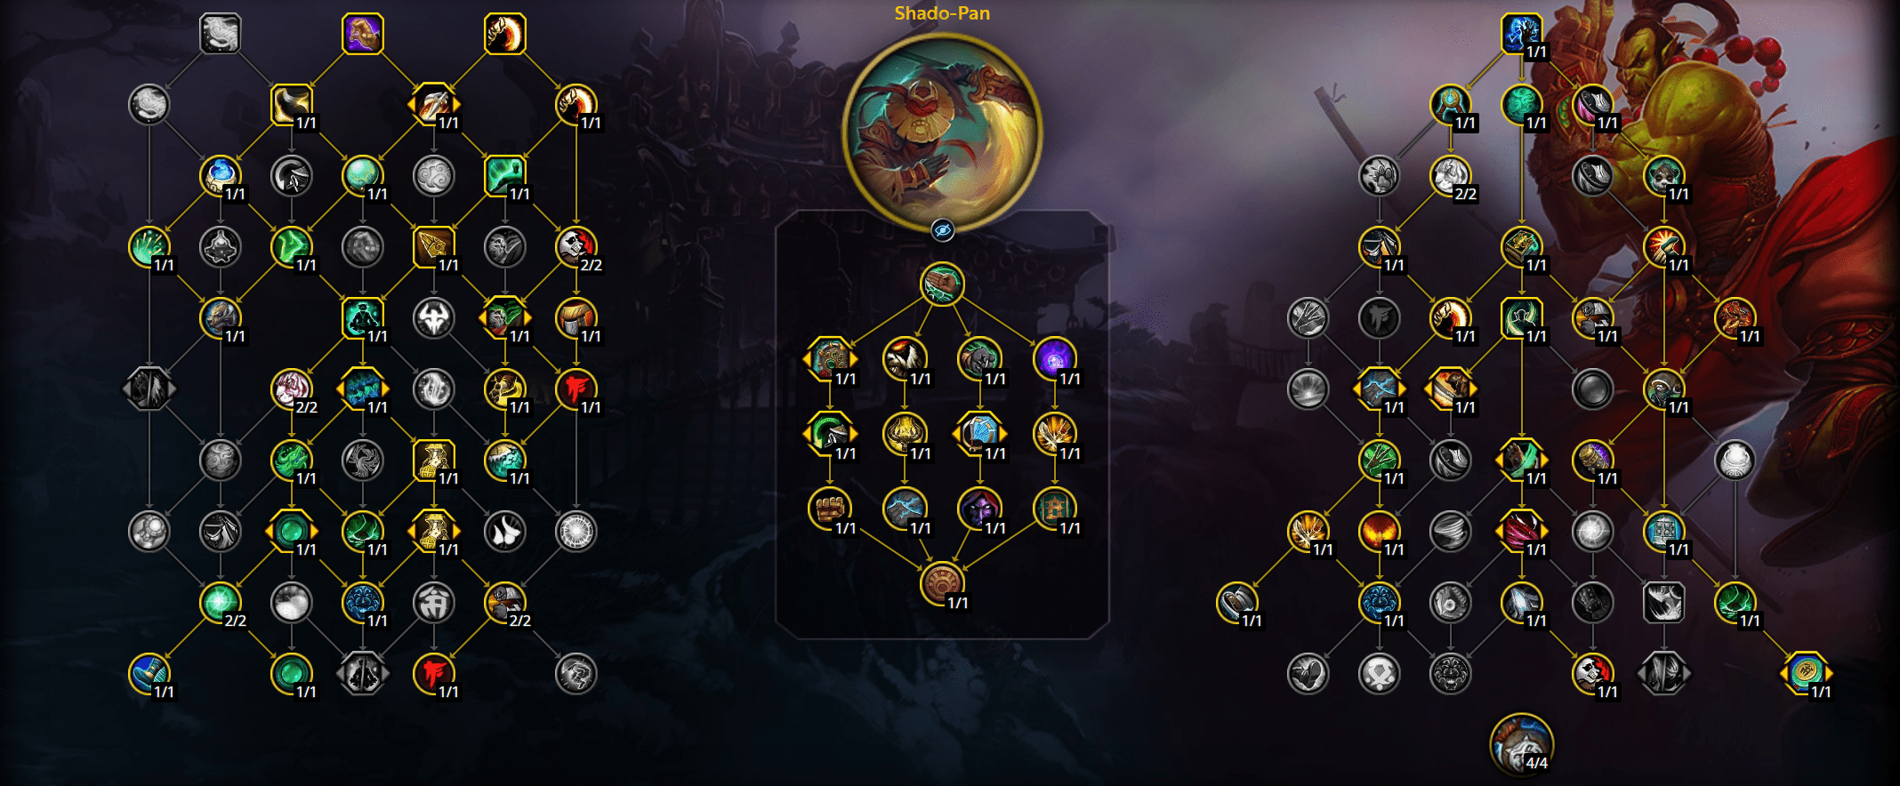Select the green meditating figure talent

point(363,318)
